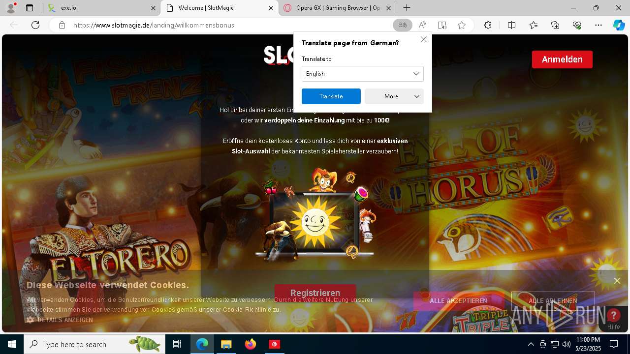Viewport: 630px width, 354px height.
Task: Open Firefox from the taskbar
Action: click(250, 344)
